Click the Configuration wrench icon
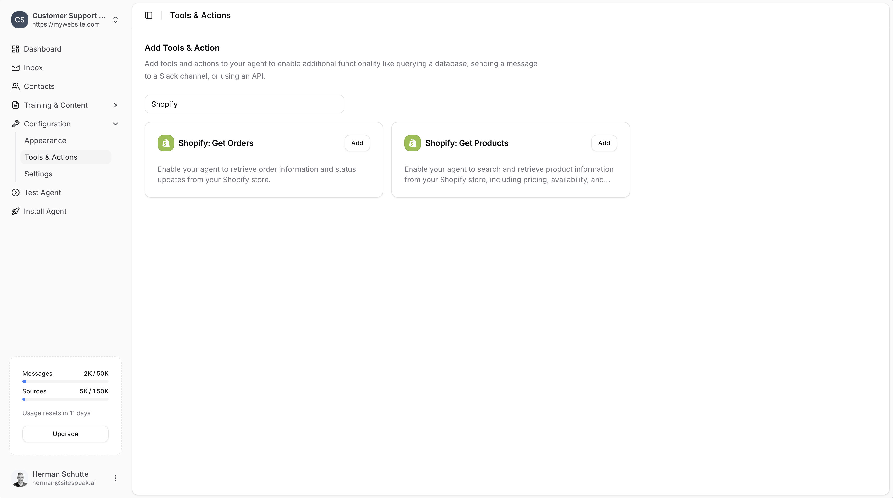893x498 pixels. coord(16,124)
